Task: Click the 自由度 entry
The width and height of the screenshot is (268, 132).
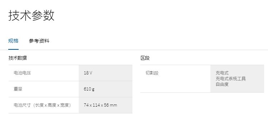Action: [222, 84]
